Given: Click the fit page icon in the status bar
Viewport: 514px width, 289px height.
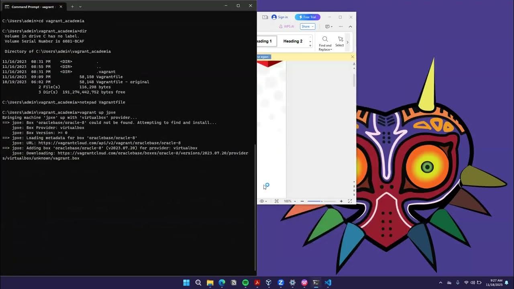Looking at the screenshot, I should (276, 201).
